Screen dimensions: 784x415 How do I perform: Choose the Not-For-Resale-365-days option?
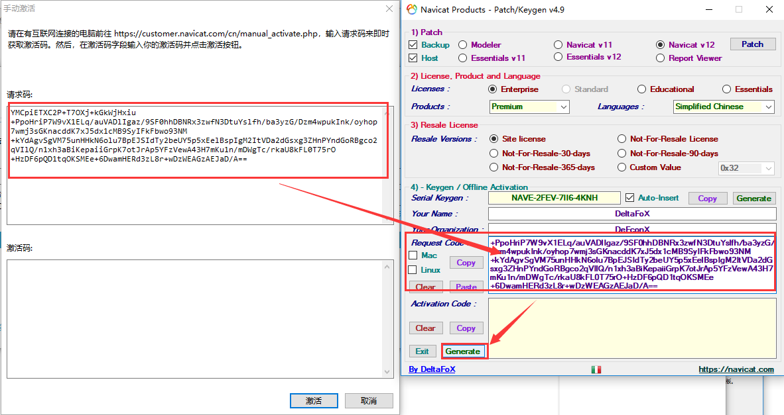click(x=494, y=167)
